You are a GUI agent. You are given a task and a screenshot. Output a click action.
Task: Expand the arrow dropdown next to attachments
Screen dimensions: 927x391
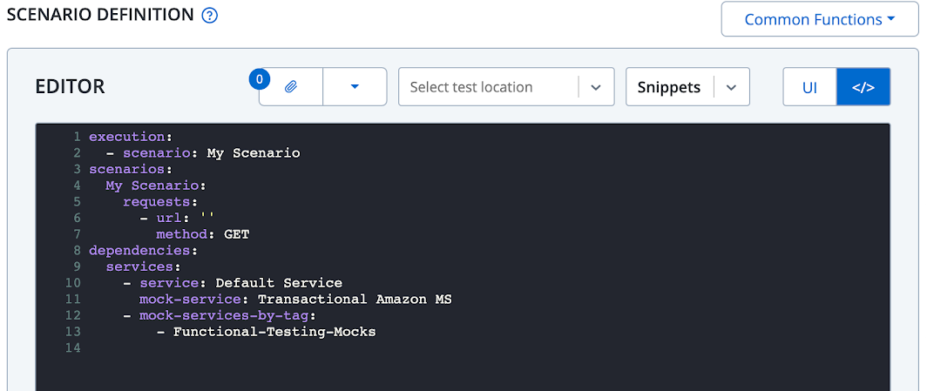pos(355,87)
